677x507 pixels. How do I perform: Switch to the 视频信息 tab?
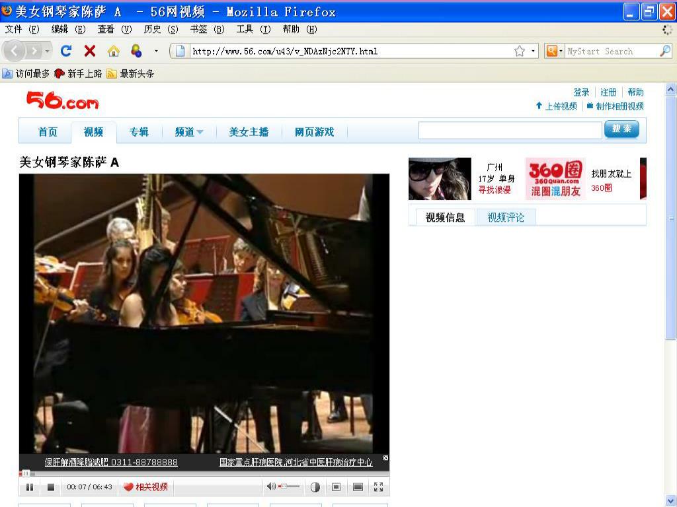point(445,217)
